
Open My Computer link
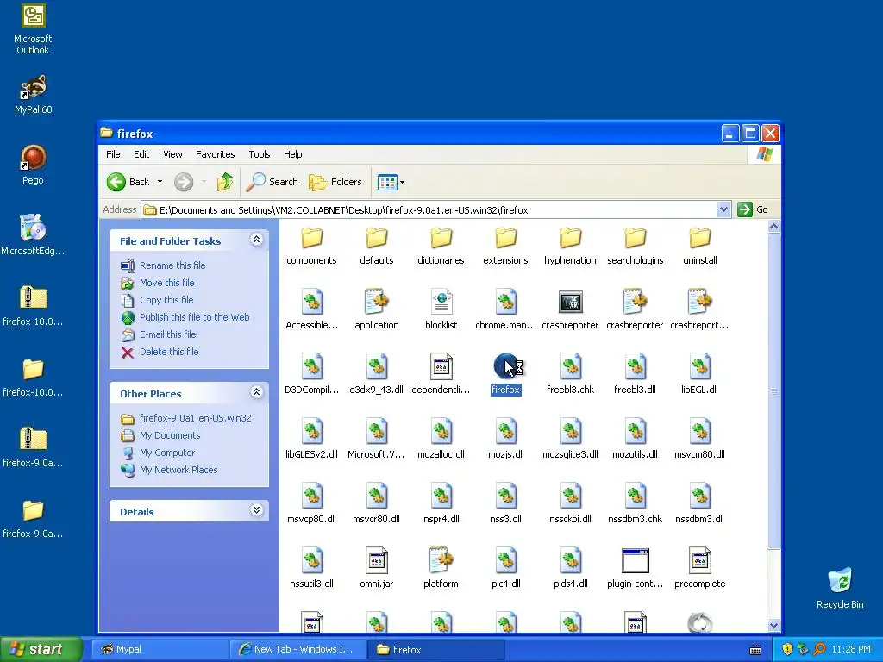click(166, 453)
